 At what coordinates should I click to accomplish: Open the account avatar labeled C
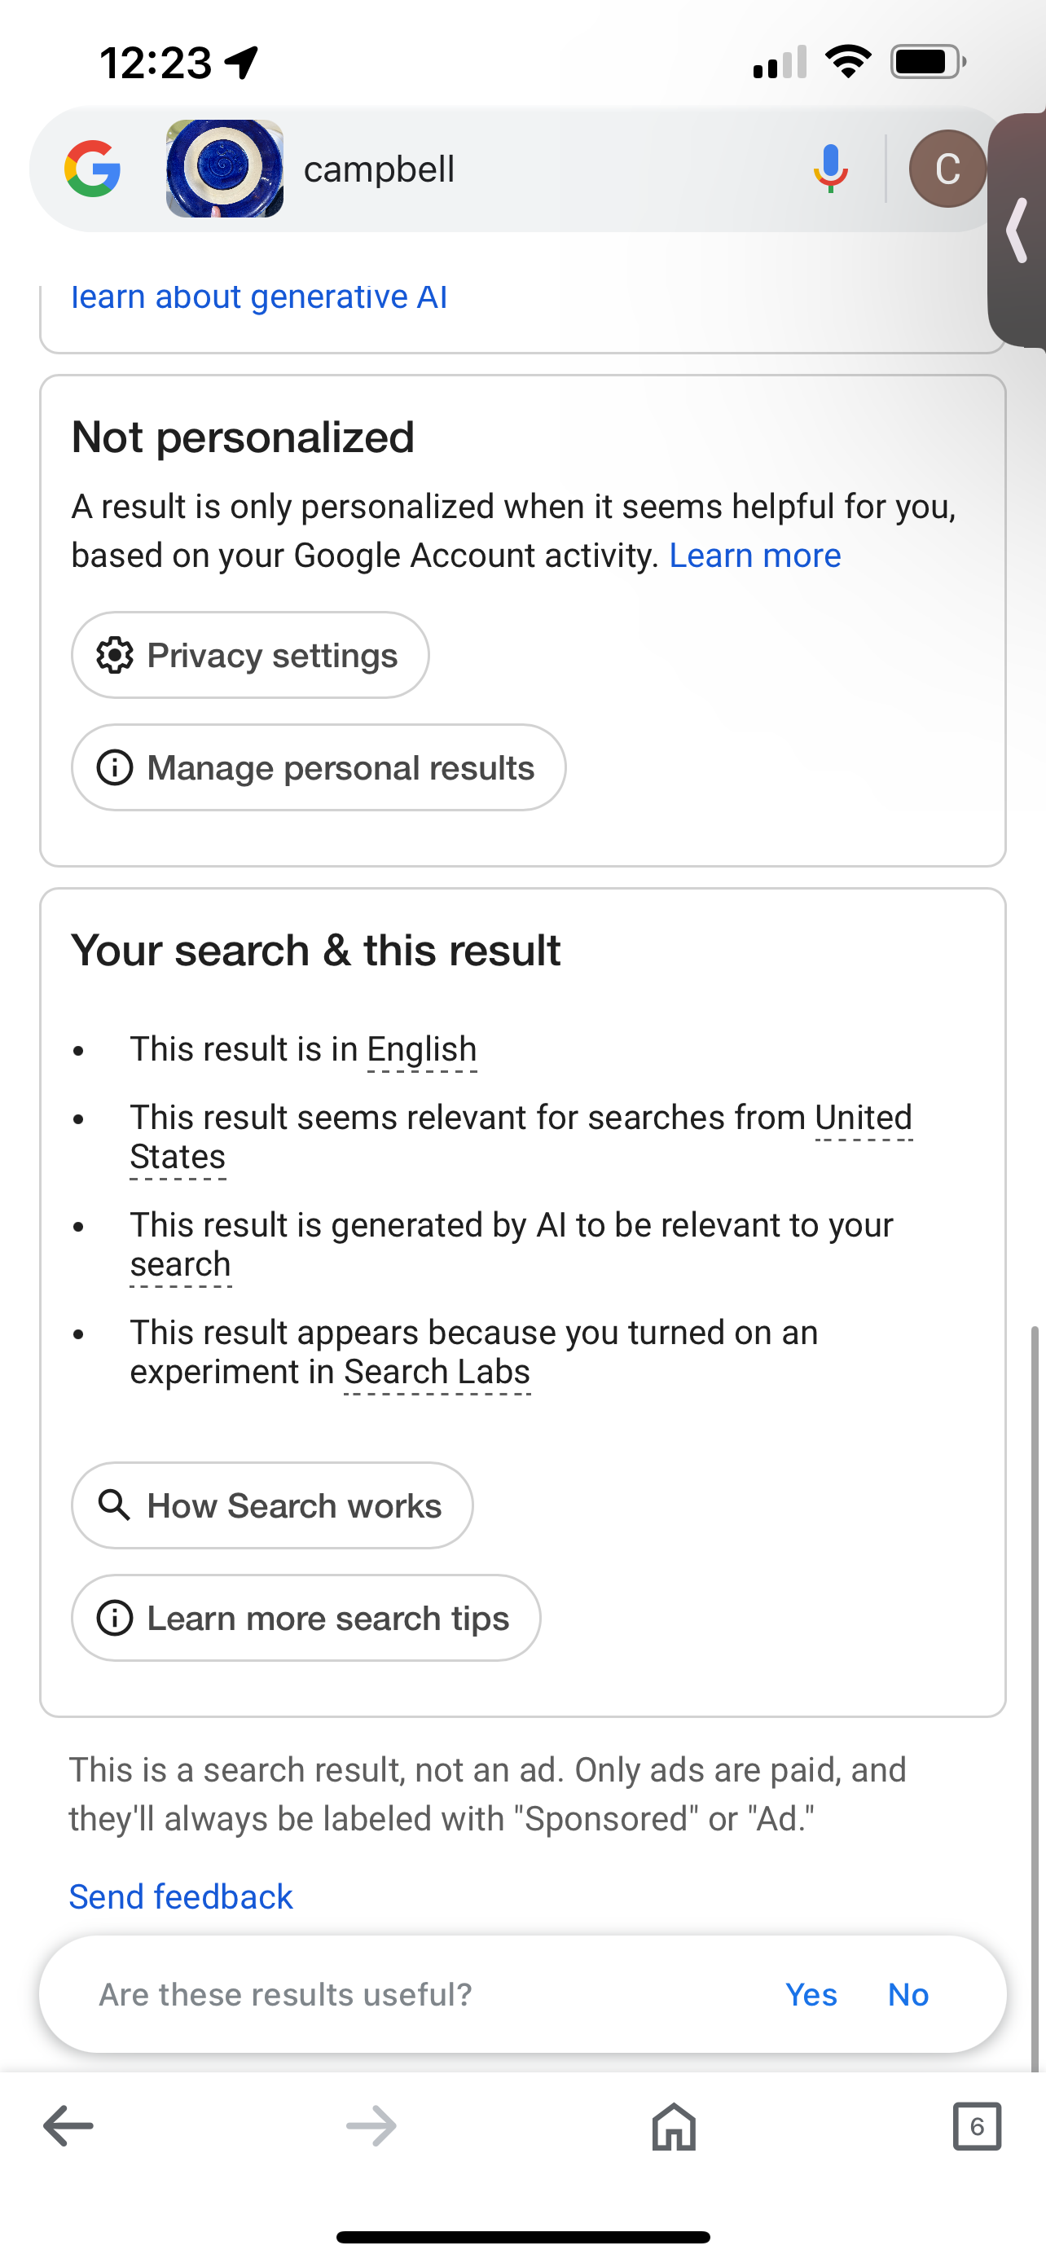click(x=947, y=169)
